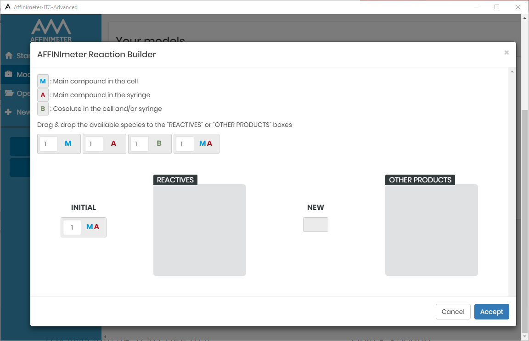Edit the coefficient field of species M

[x=49, y=144]
